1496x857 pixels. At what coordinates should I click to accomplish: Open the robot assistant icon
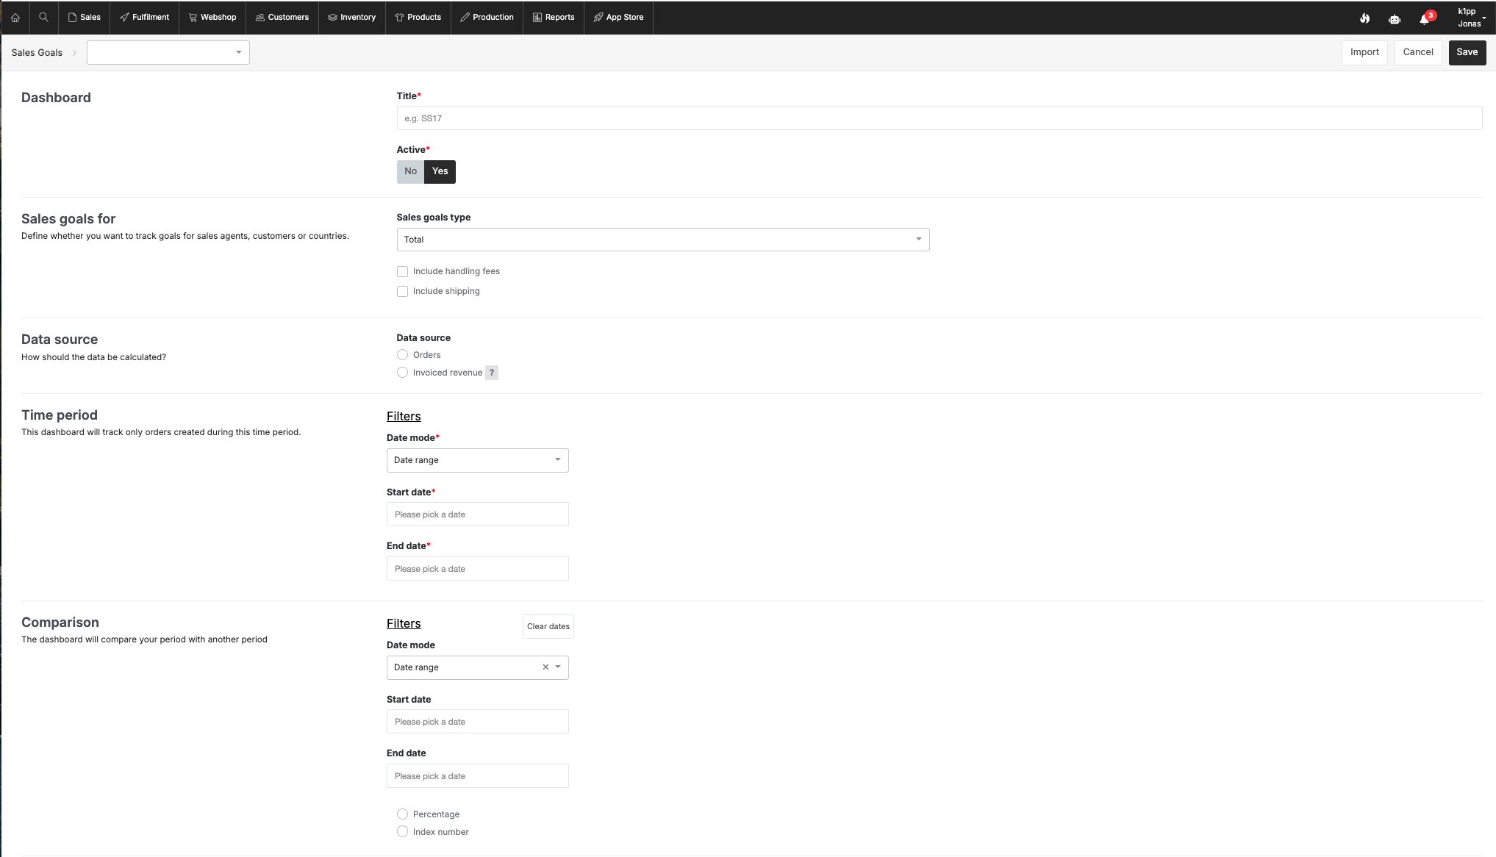coord(1394,19)
